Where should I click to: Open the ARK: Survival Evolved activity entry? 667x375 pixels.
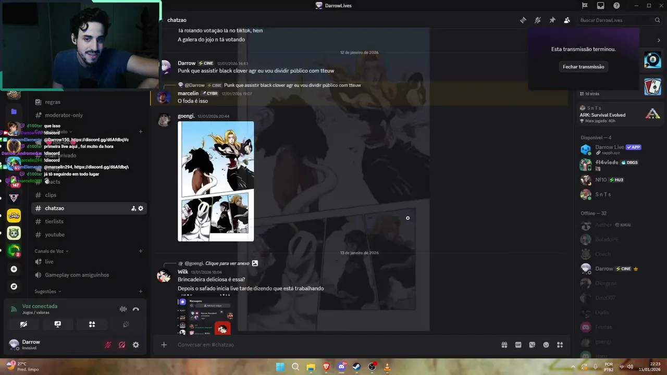tap(620, 115)
